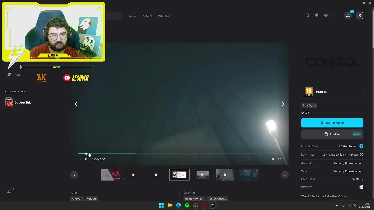This screenshot has height=210, width=374.
Task: Click the Hediye gift button
Action: coord(332,134)
